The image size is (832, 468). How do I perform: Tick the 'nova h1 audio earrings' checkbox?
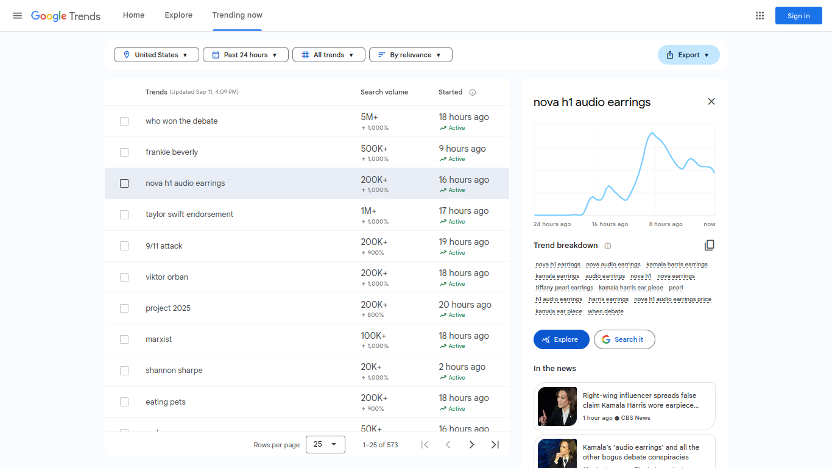click(x=124, y=183)
